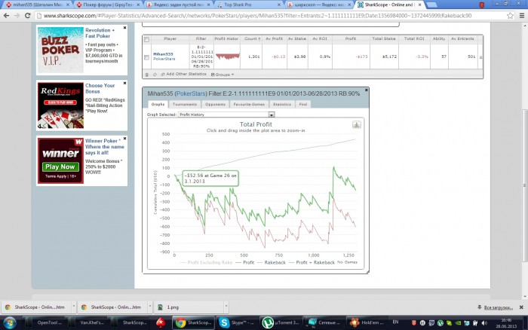Tick the select-all checkbox in table header
Viewport: 528px width, 330px height.
click(147, 39)
